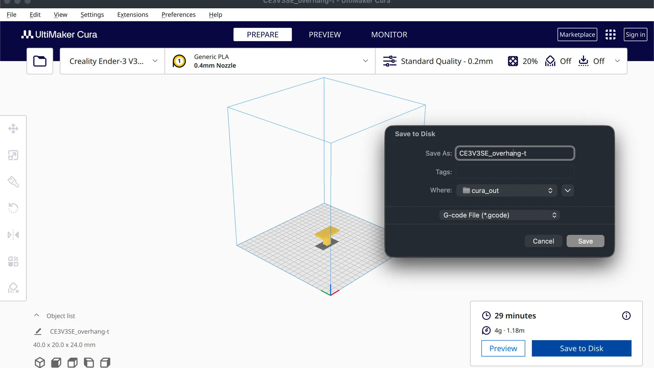
Task: Click the extruder 1 material icon
Action: coord(179,61)
